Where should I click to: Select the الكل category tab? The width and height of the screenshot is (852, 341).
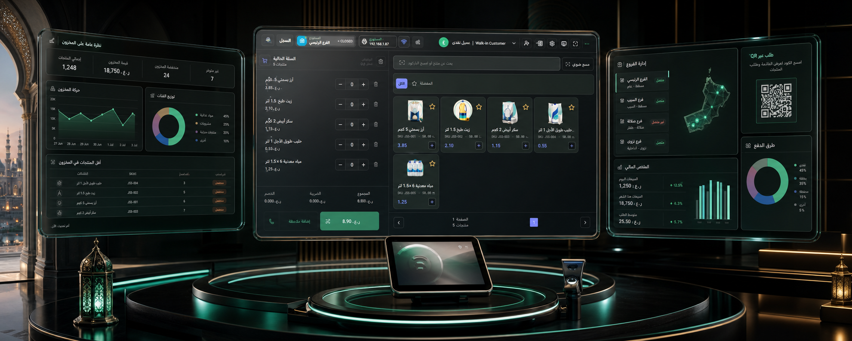click(402, 83)
